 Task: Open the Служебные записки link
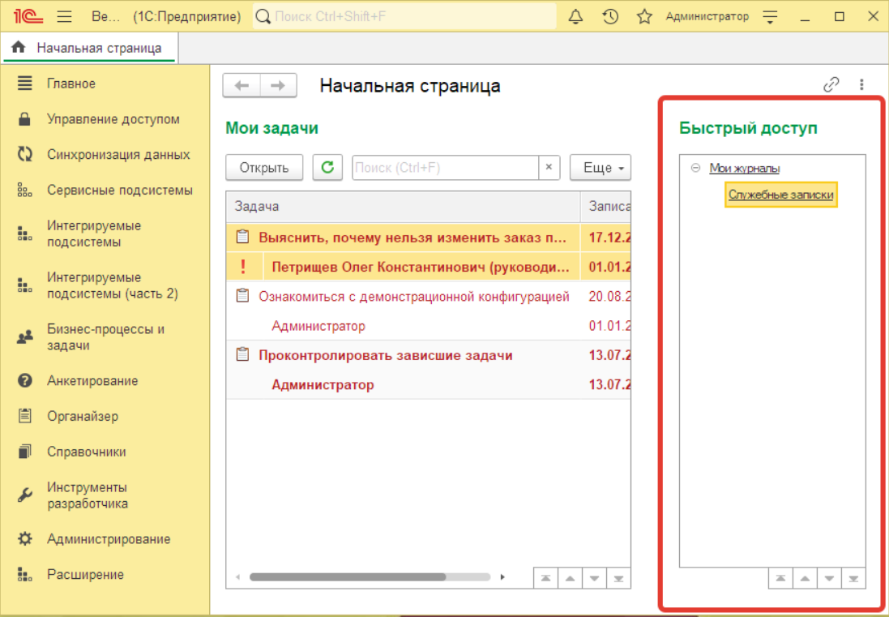pyautogui.click(x=780, y=195)
